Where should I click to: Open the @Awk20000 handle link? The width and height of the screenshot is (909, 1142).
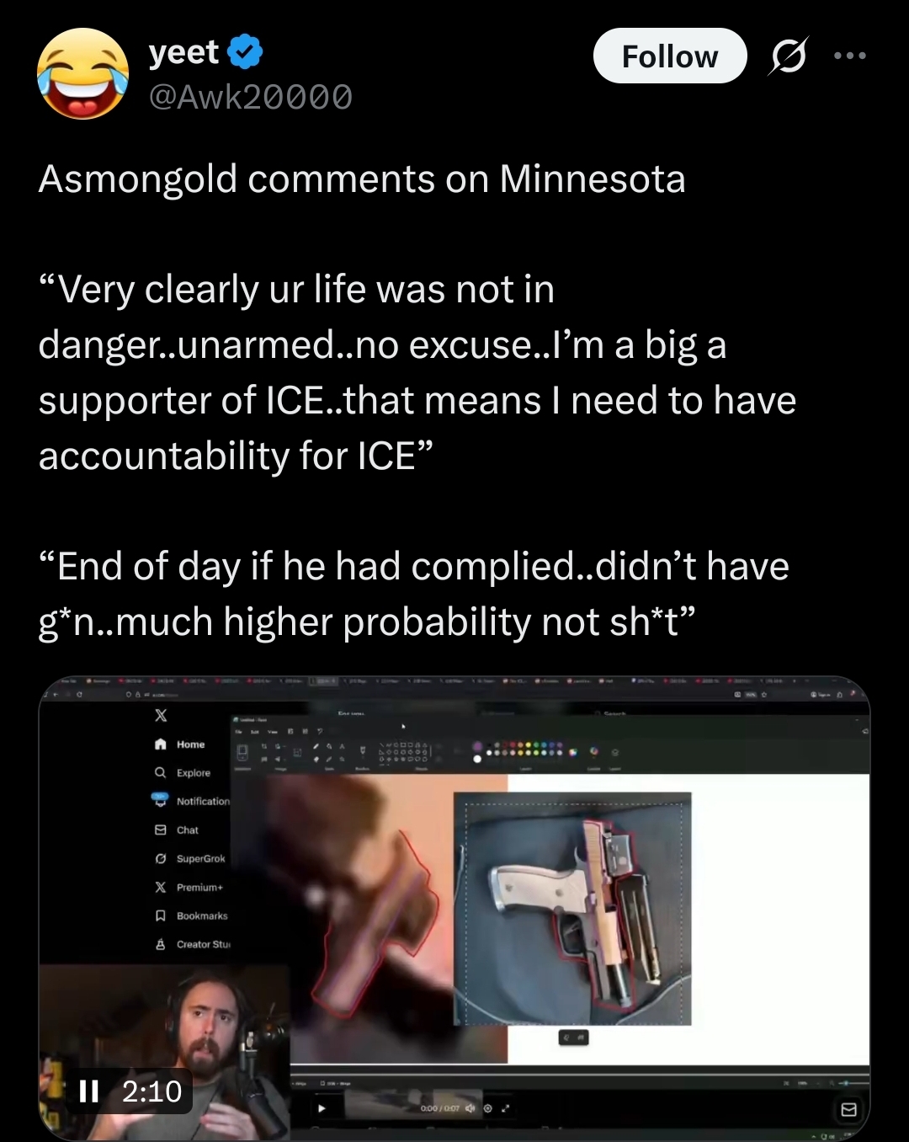point(250,97)
